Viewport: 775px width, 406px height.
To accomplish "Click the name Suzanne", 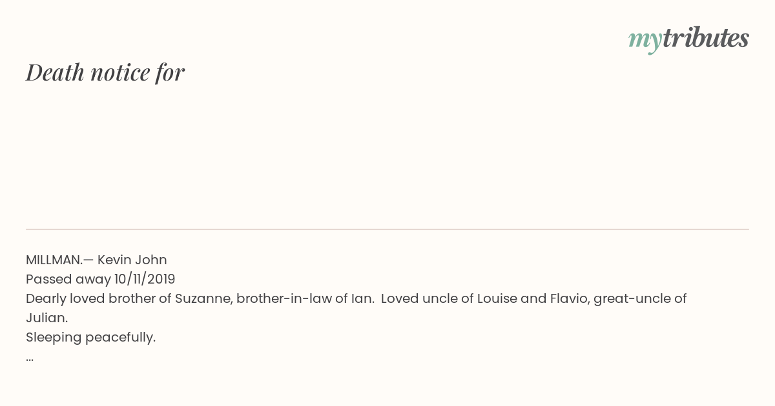I will [201, 298].
